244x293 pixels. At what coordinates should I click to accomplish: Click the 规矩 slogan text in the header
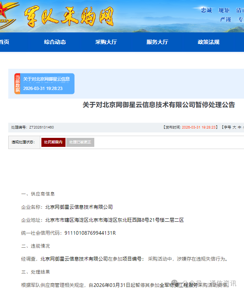(224, 10)
